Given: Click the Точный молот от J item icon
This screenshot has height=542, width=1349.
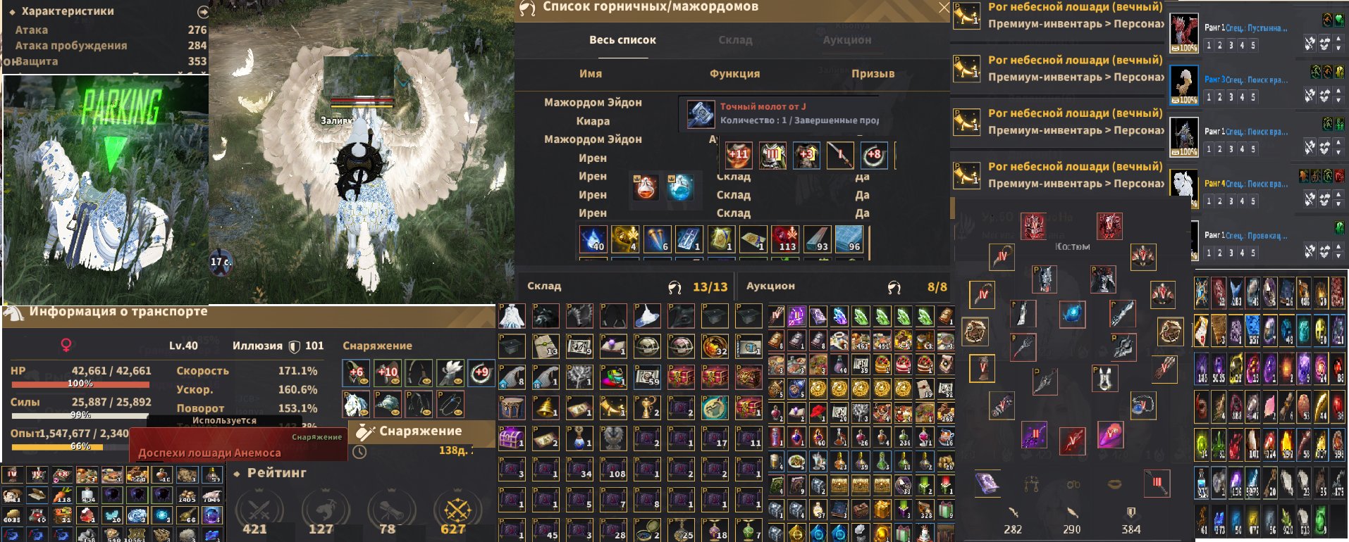Looking at the screenshot, I should [701, 114].
